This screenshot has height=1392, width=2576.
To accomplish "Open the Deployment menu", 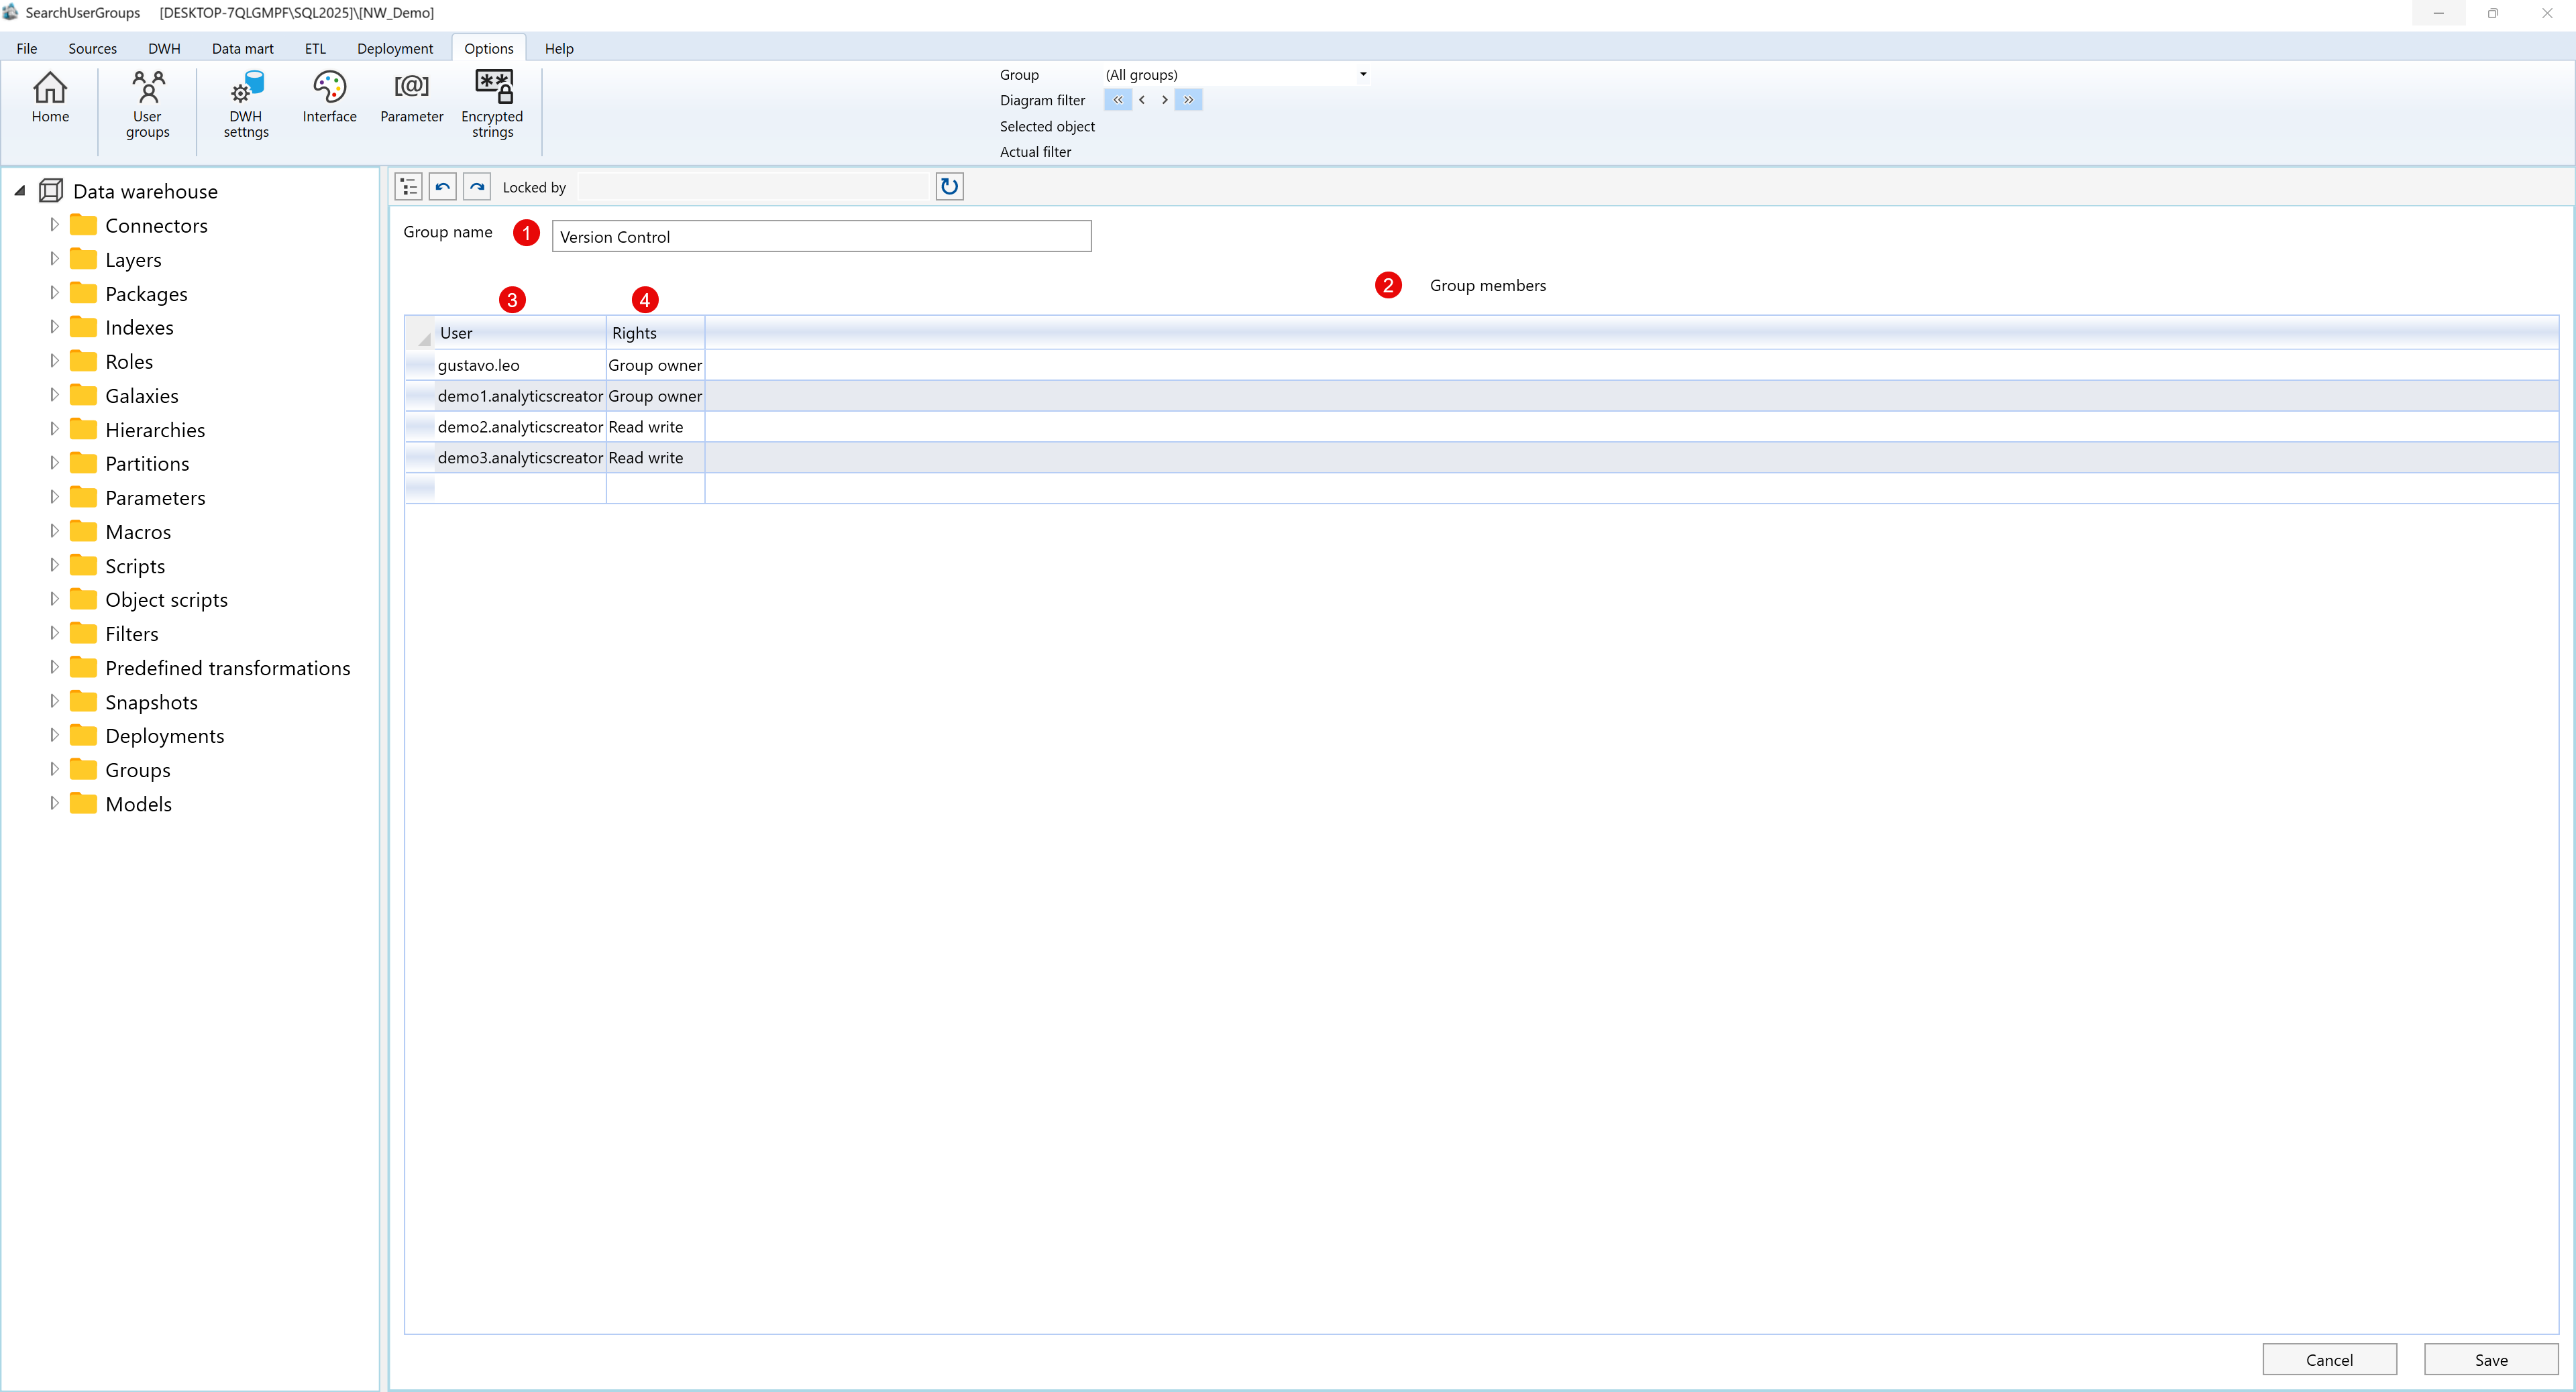I will (x=395, y=48).
